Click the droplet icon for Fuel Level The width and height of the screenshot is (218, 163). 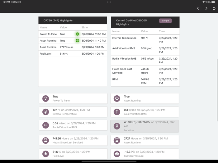point(45,154)
